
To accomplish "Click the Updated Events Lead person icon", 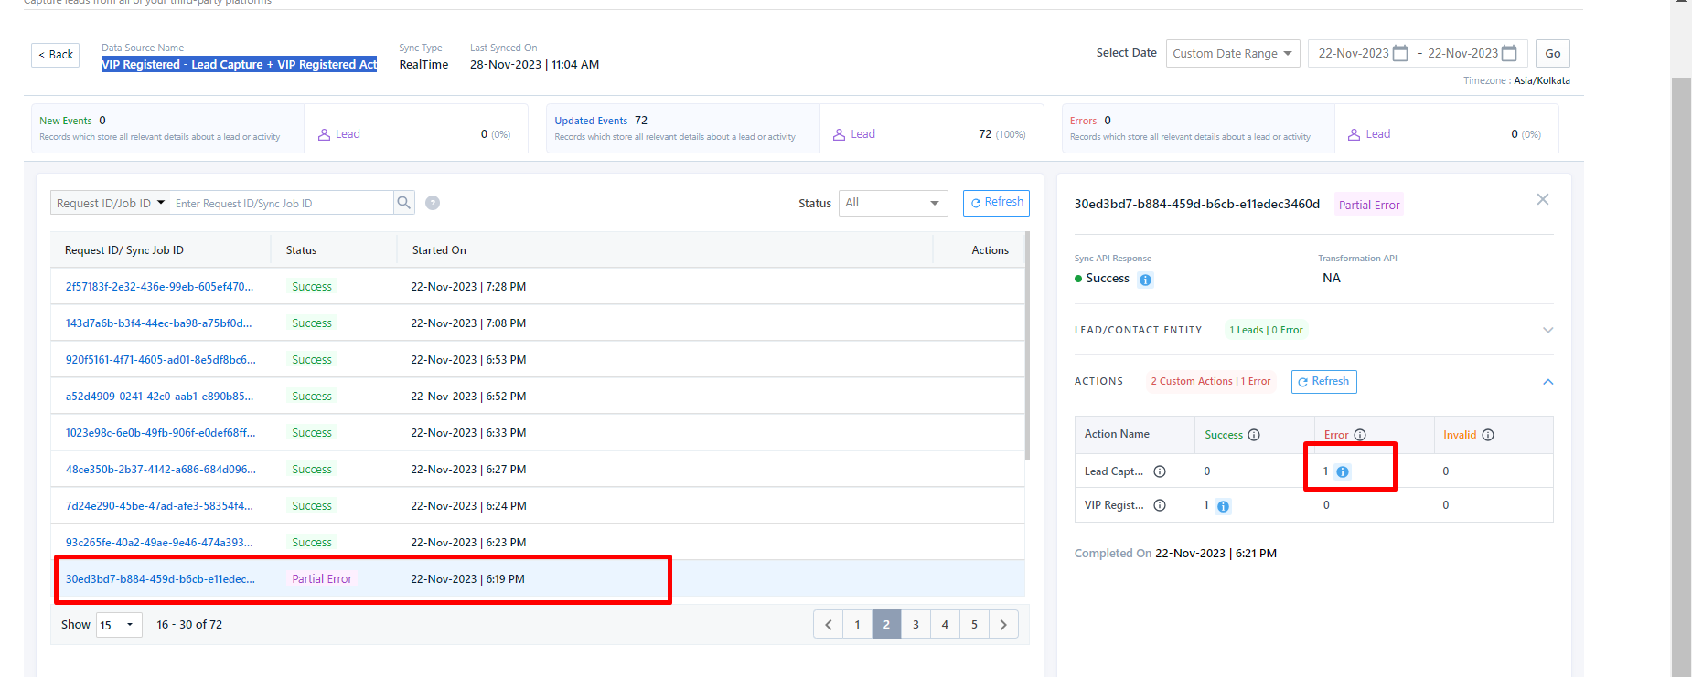I will [x=839, y=134].
